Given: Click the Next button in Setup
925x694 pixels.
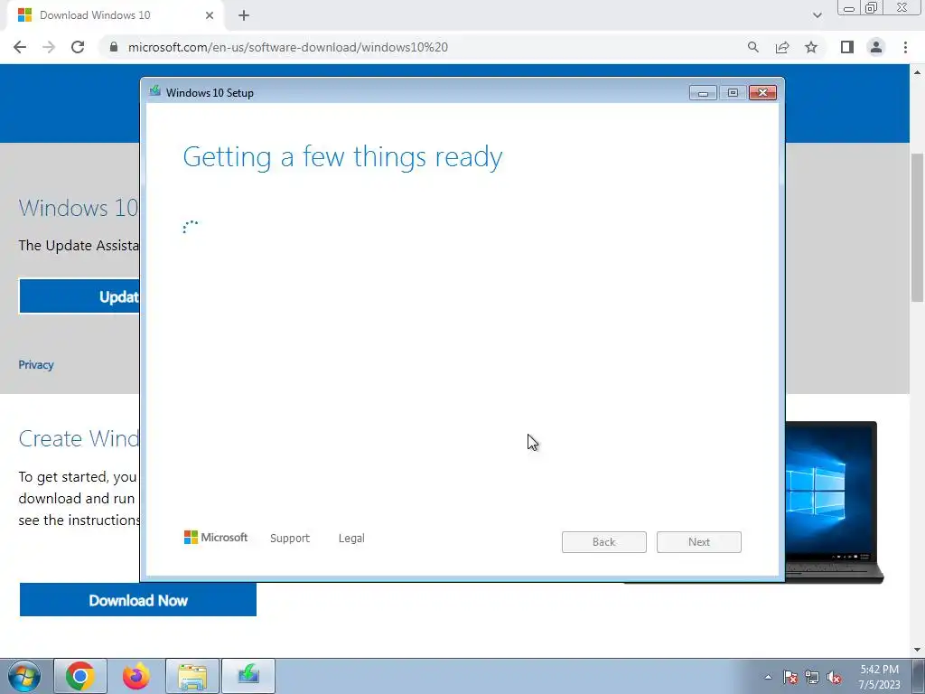Looking at the screenshot, I should [699, 542].
